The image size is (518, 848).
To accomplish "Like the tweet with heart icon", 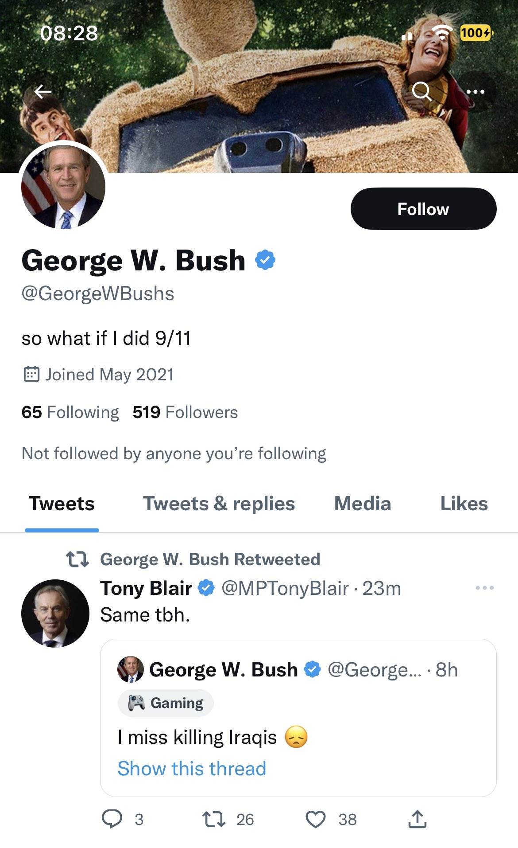I will point(316,819).
